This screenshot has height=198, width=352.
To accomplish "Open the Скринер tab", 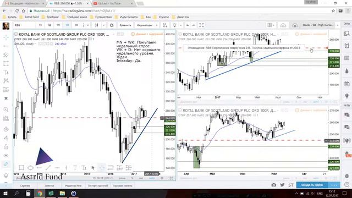I will point(25,186).
